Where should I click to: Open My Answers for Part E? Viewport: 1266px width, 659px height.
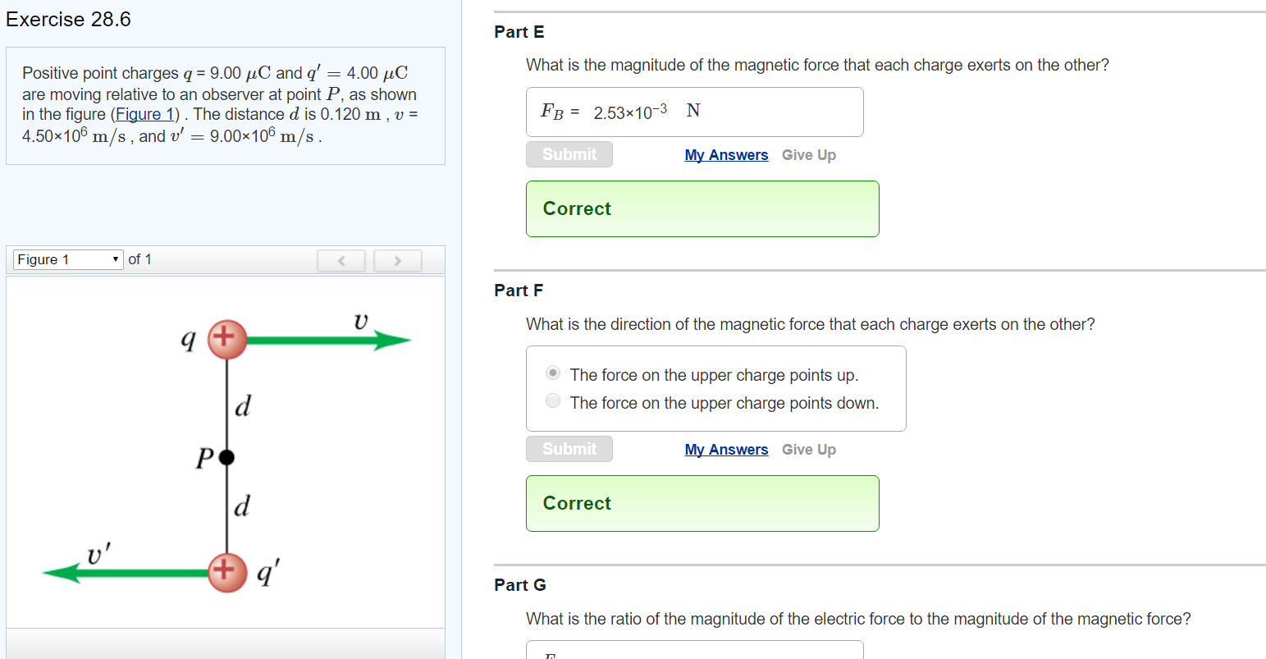pyautogui.click(x=725, y=154)
